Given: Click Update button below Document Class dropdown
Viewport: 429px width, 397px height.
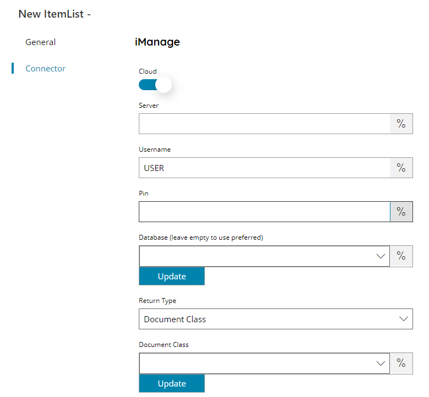Looking at the screenshot, I should (172, 383).
